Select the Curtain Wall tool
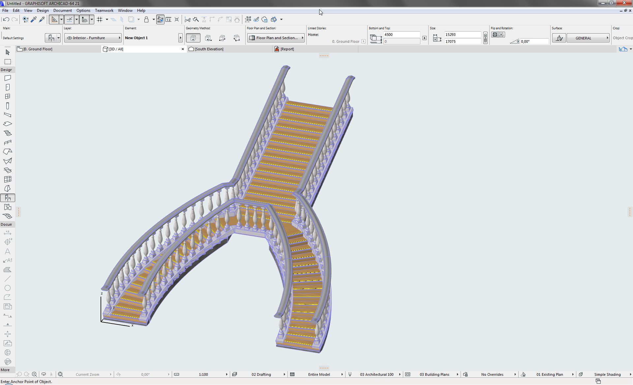The height and width of the screenshot is (385, 633). pos(8,179)
